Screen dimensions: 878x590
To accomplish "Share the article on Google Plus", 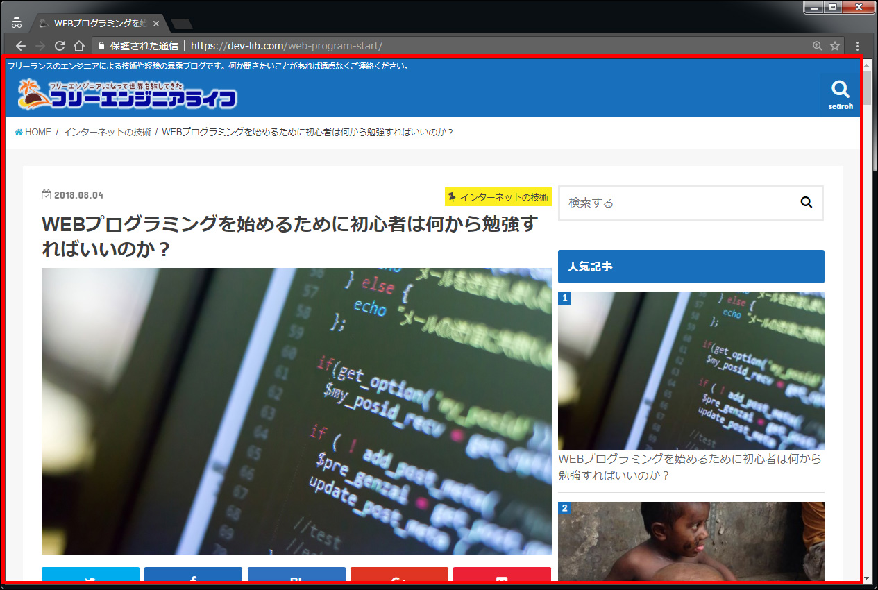I will 399,575.
